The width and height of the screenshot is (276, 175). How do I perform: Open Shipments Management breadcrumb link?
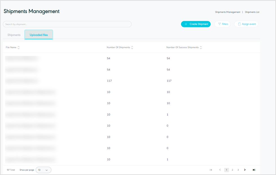[228, 12]
